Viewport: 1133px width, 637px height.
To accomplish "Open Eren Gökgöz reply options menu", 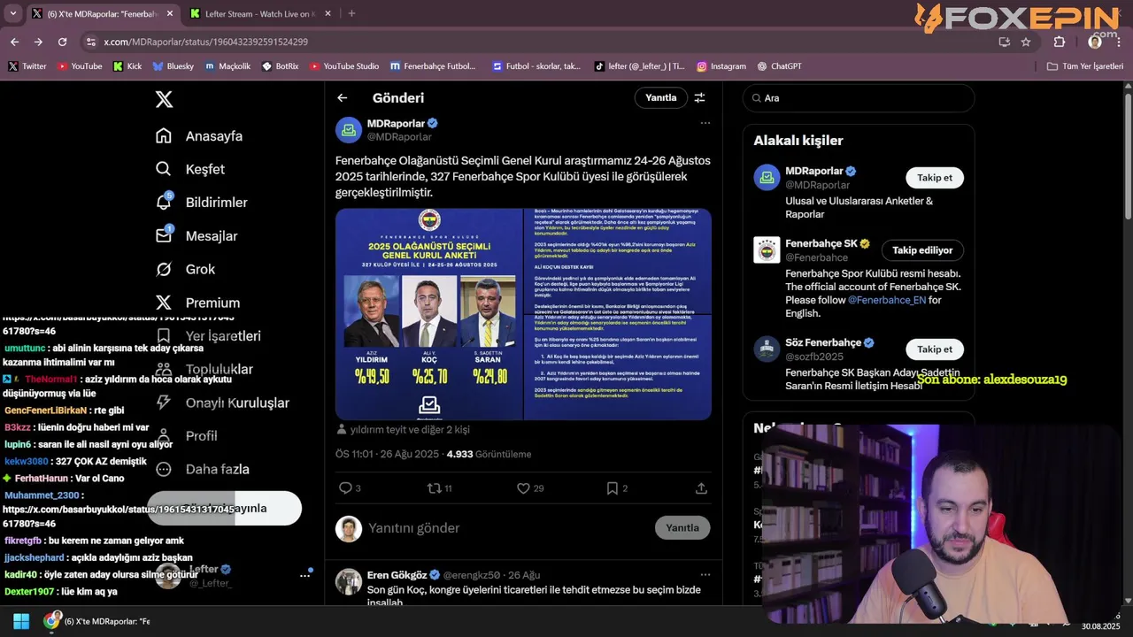I will coord(705,575).
